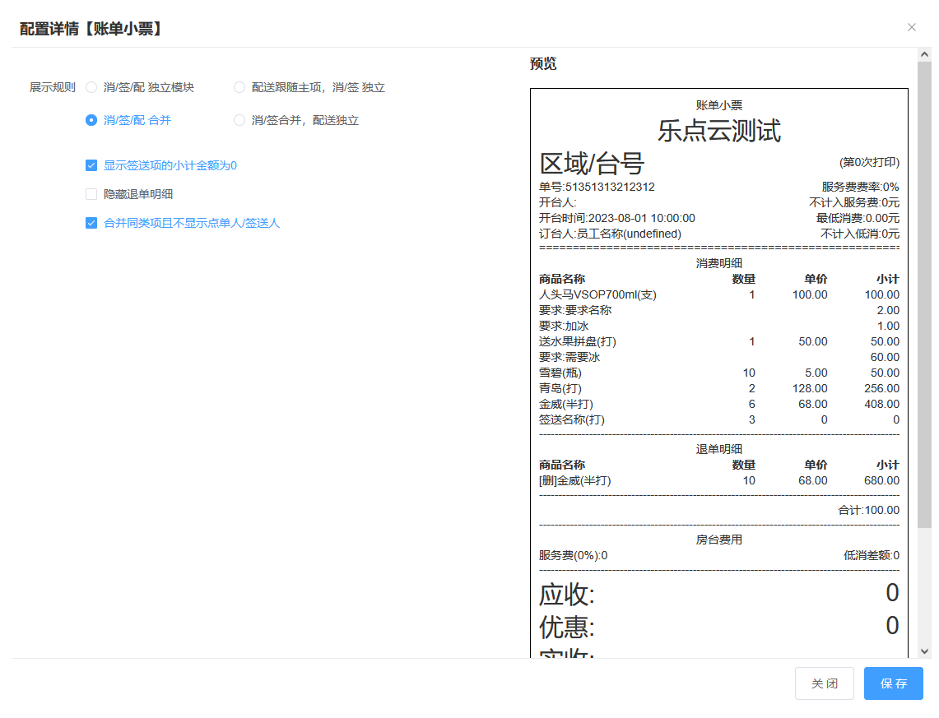Select the 消/签/配 合并 radio button
This screenshot has width=939, height=718.
click(x=91, y=120)
